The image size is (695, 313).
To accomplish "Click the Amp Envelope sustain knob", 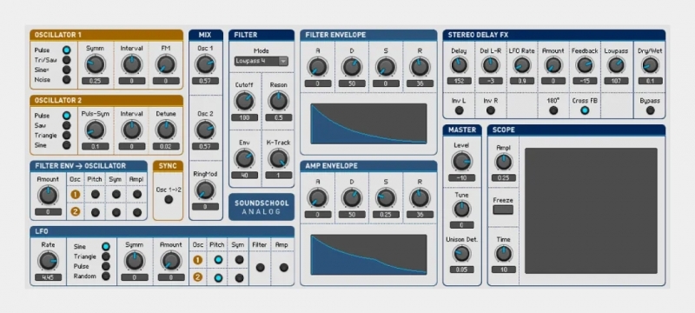I will point(386,197).
